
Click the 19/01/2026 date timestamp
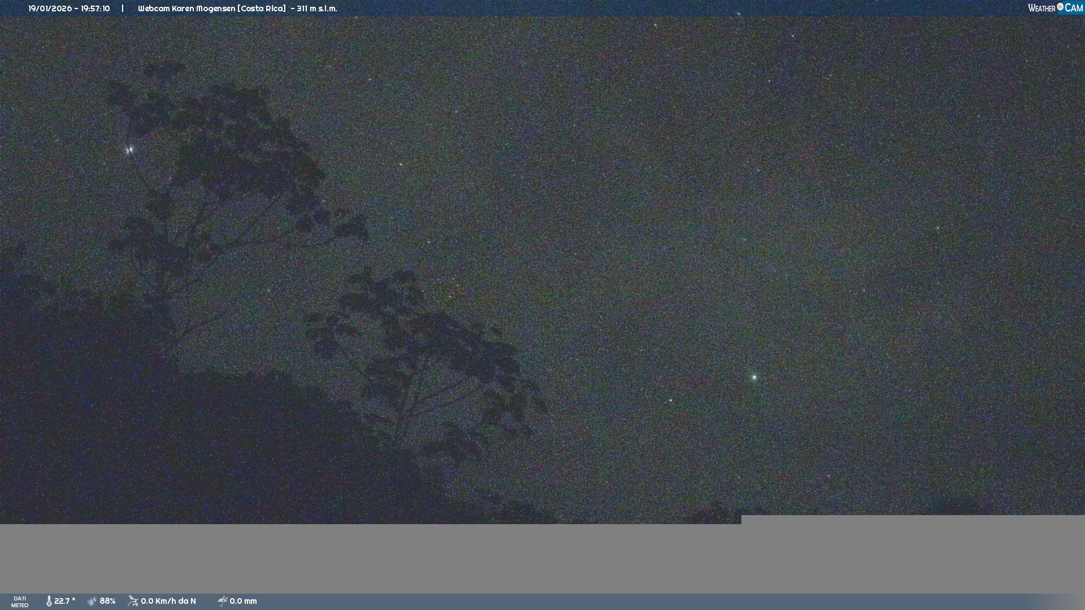(50, 8)
